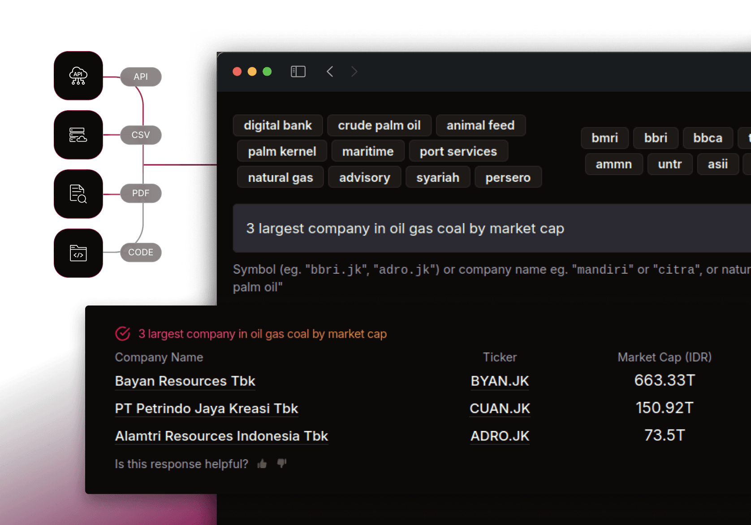This screenshot has width=751, height=525.
Task: Click the 'Is this response helpful?' text
Action: [181, 464]
